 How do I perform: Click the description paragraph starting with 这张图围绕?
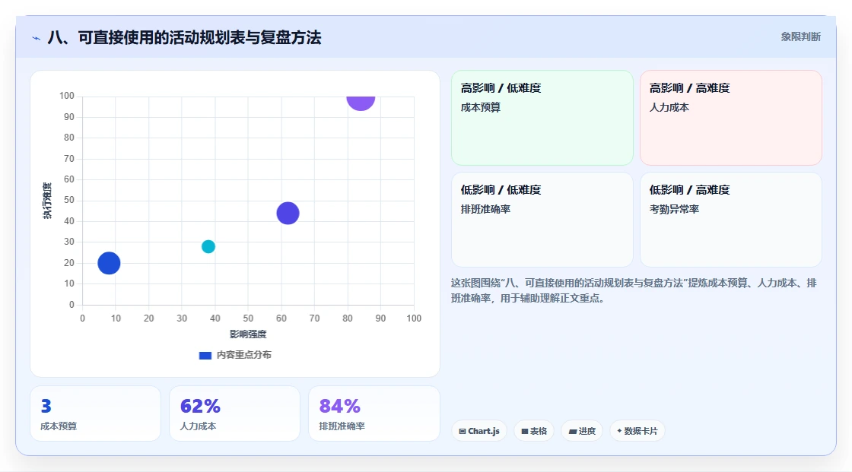(634, 290)
